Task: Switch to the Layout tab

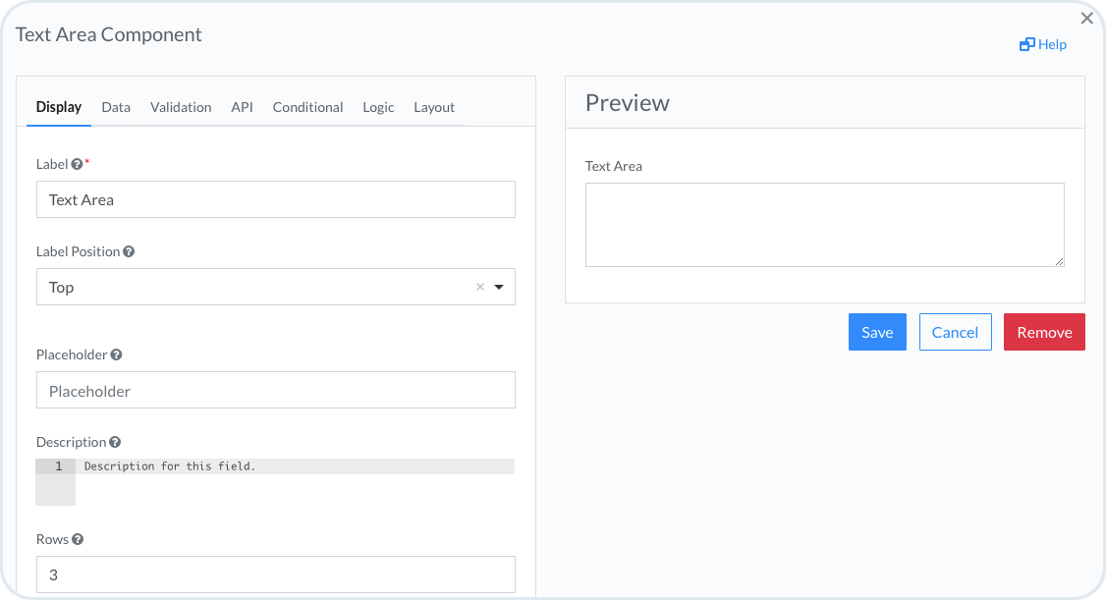Action: click(x=434, y=107)
